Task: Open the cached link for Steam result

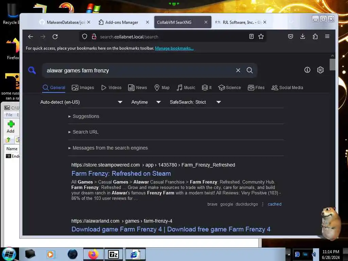Action: (275, 204)
